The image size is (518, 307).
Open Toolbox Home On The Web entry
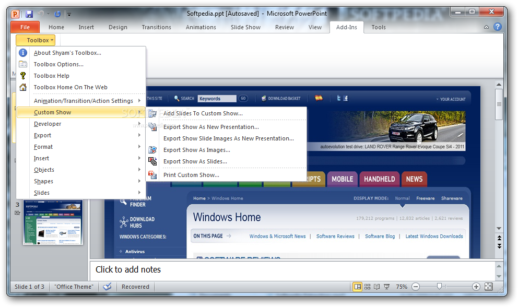pyautogui.click(x=81, y=87)
